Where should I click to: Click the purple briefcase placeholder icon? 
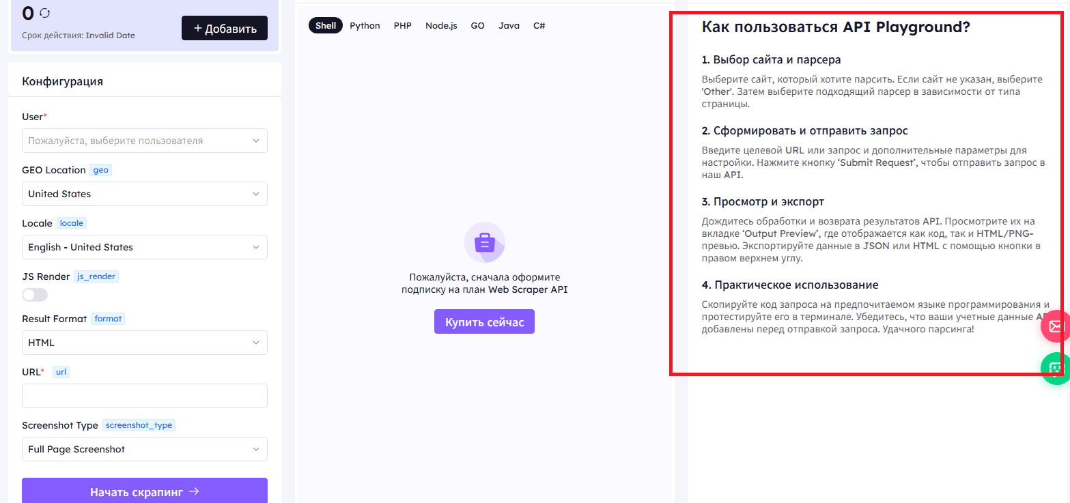484,242
